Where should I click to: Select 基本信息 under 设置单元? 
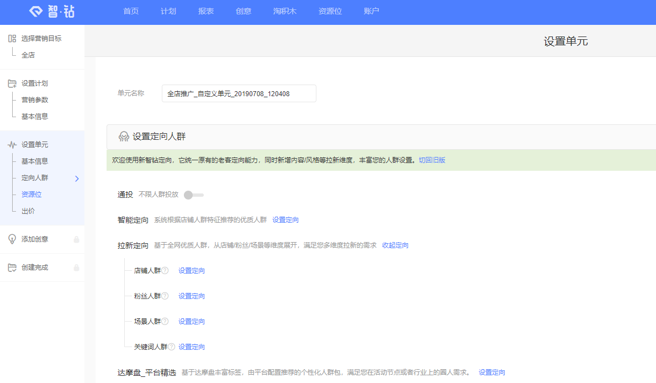click(35, 161)
